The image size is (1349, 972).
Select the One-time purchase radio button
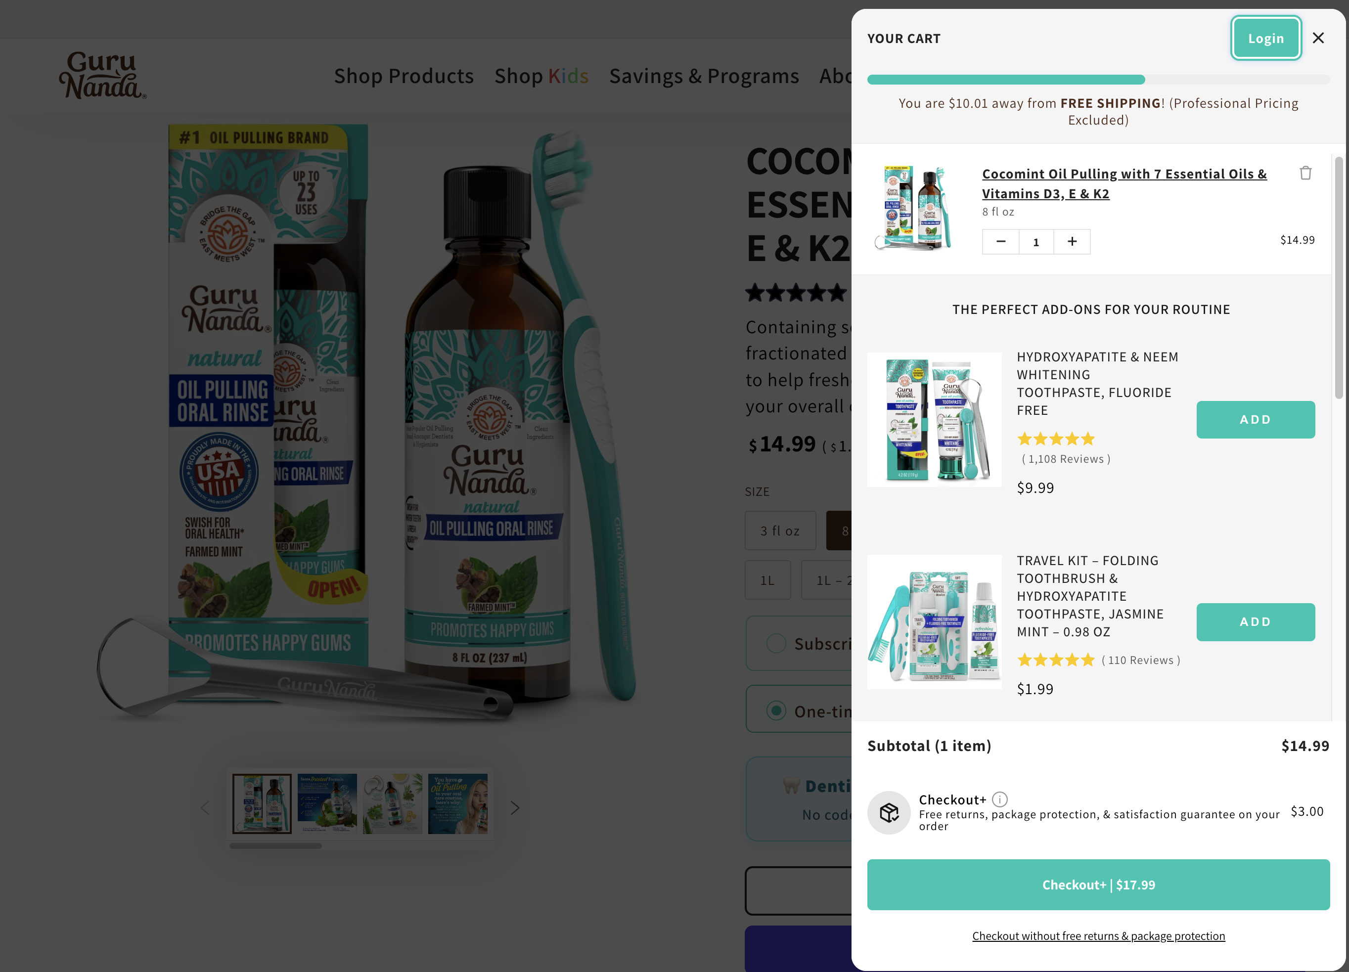(x=775, y=710)
